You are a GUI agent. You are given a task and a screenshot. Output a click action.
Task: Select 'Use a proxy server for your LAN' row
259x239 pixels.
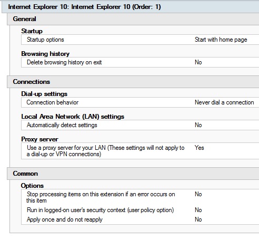tap(140, 151)
